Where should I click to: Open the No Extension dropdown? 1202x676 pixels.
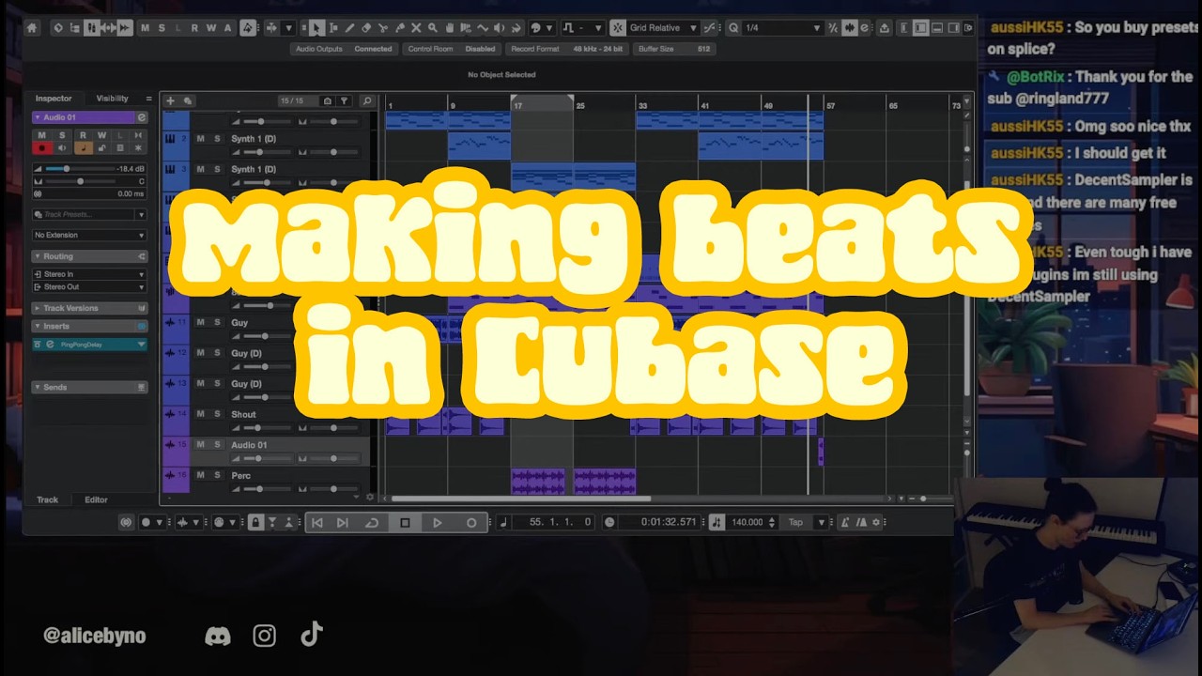tap(90, 235)
